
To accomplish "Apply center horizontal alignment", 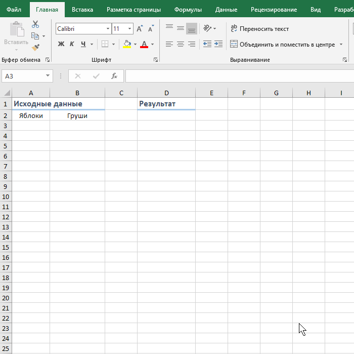I will [x=181, y=44].
